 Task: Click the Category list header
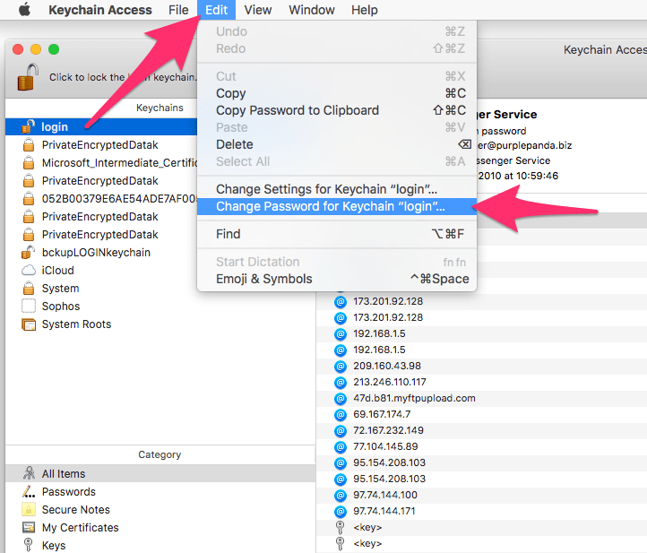click(x=160, y=454)
